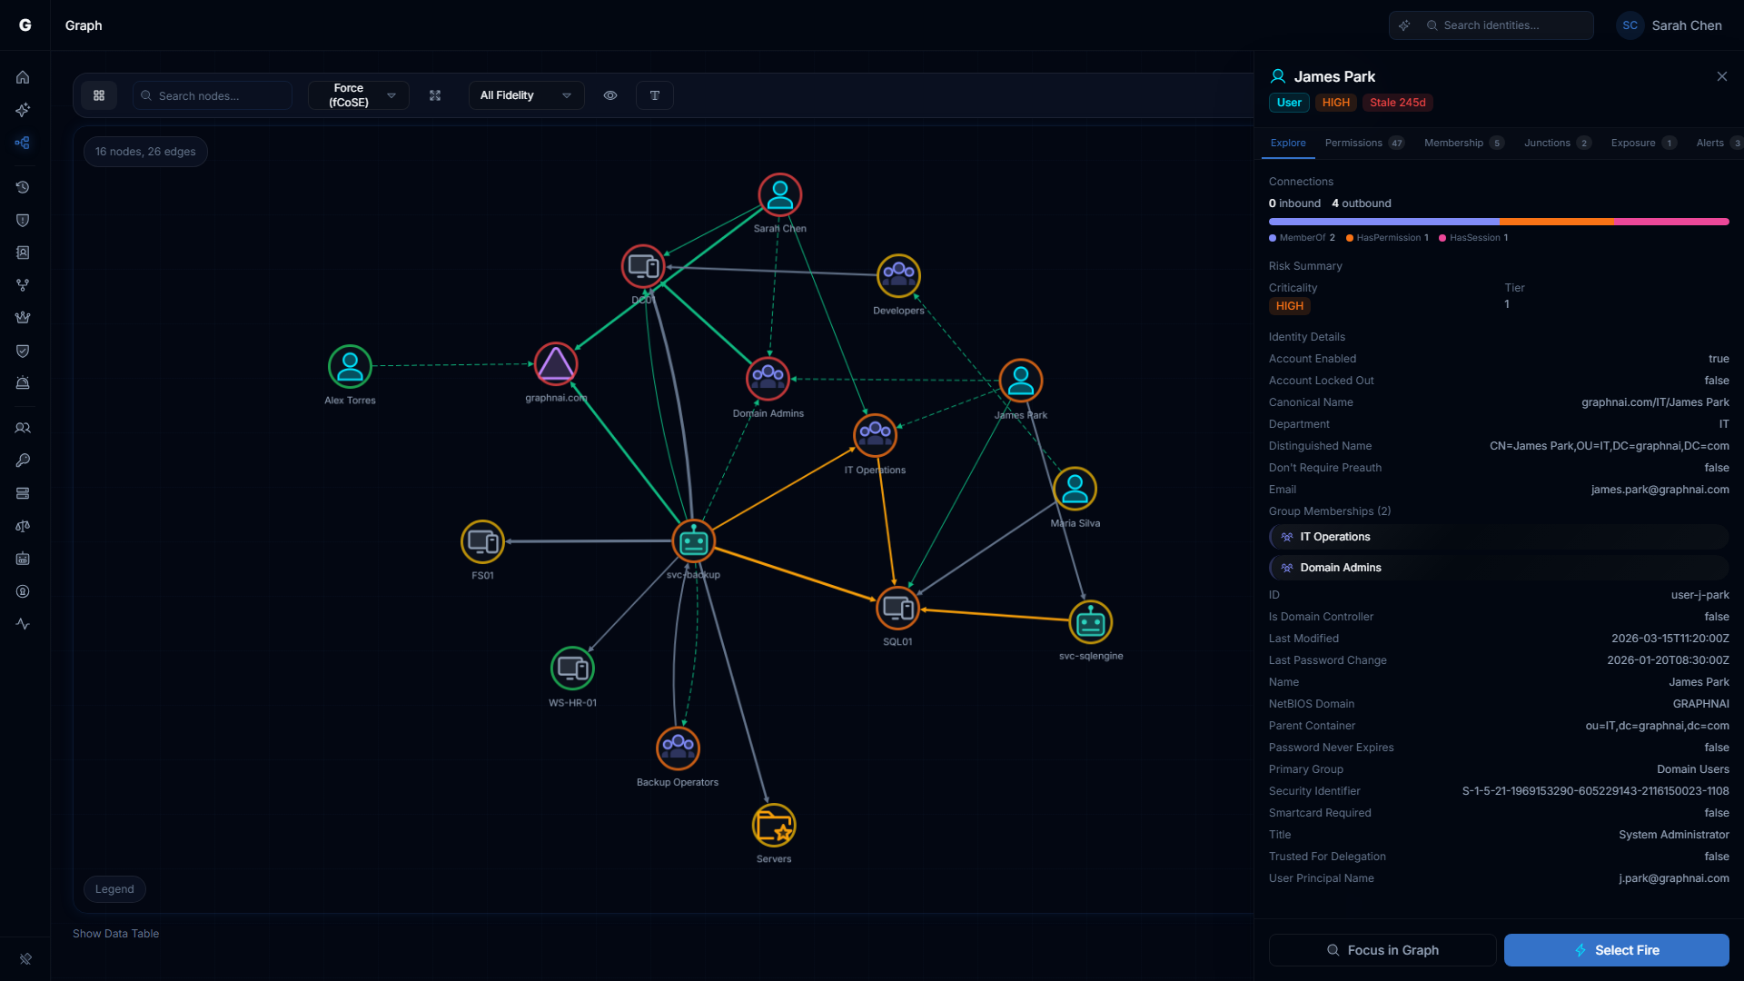Screen dimensions: 1744x981
Task: Switch to the Permissions tab
Action: (x=1355, y=143)
